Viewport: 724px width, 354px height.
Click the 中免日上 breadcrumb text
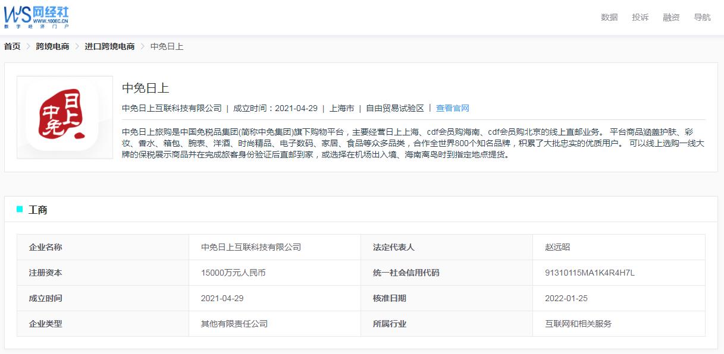167,46
